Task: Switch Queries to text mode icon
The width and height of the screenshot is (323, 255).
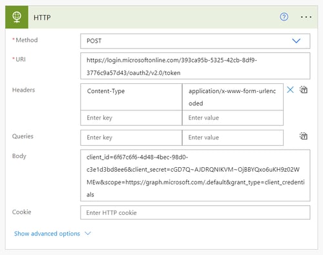Action: click(x=304, y=136)
